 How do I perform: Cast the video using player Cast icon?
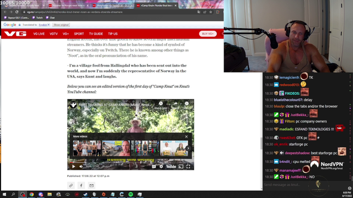(x=181, y=166)
